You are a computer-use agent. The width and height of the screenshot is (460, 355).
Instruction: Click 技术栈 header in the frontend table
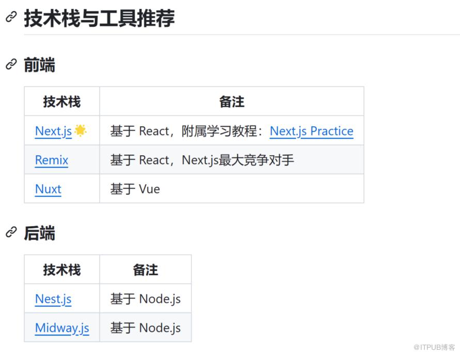pyautogui.click(x=62, y=102)
